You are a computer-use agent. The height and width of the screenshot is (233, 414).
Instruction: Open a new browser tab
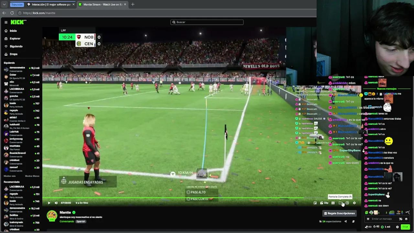coord(133,5)
